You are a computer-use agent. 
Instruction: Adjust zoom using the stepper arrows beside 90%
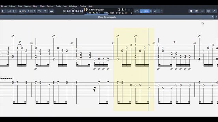pos(29,11)
